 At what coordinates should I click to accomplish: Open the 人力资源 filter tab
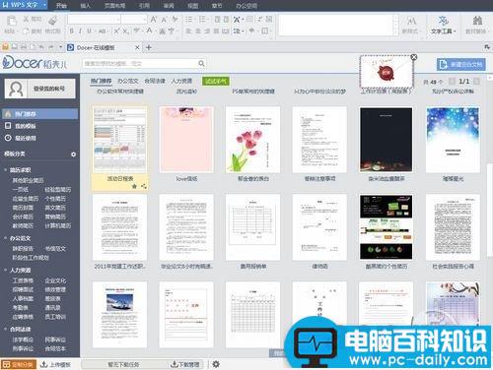[x=181, y=81]
